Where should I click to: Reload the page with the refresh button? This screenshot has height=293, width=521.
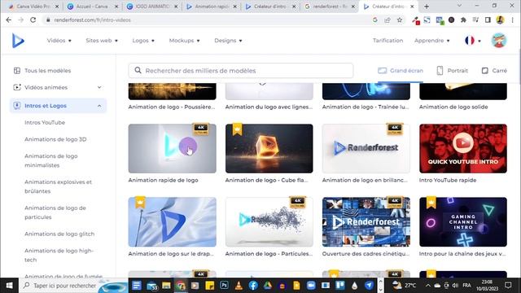33,20
